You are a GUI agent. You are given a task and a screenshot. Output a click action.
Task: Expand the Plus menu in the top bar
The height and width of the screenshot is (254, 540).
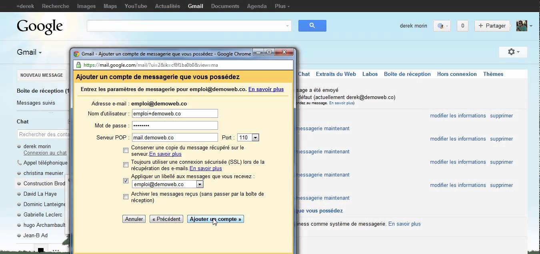(x=282, y=6)
